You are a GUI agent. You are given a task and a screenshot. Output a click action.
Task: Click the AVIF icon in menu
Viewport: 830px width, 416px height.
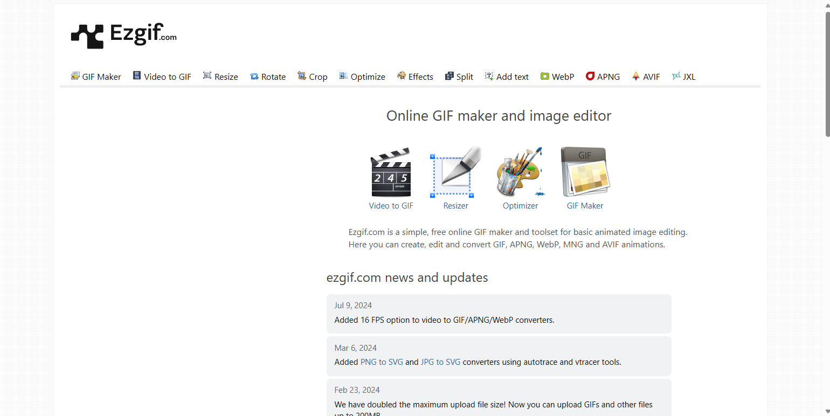click(x=636, y=76)
